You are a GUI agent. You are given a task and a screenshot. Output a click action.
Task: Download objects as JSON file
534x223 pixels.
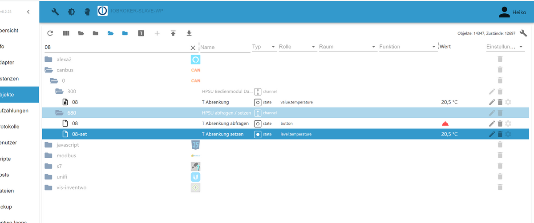pyautogui.click(x=189, y=33)
